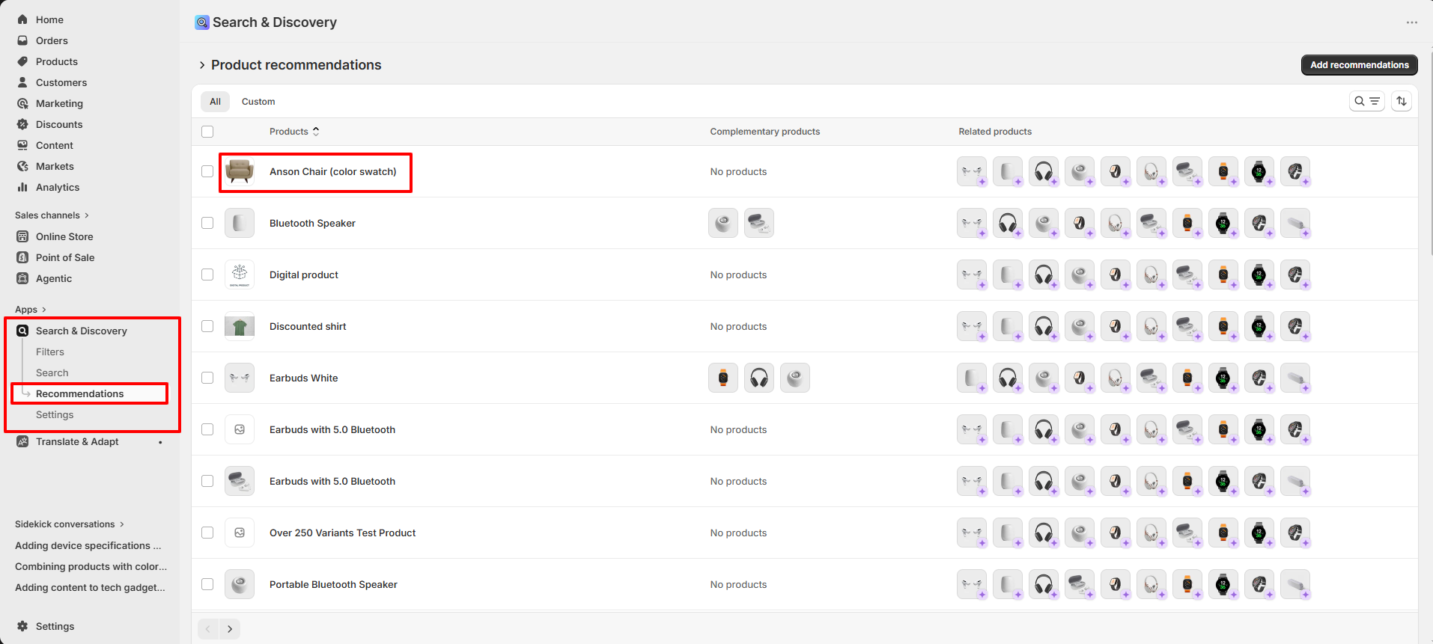Sort by the Products column header
The image size is (1433, 644).
coord(294,132)
